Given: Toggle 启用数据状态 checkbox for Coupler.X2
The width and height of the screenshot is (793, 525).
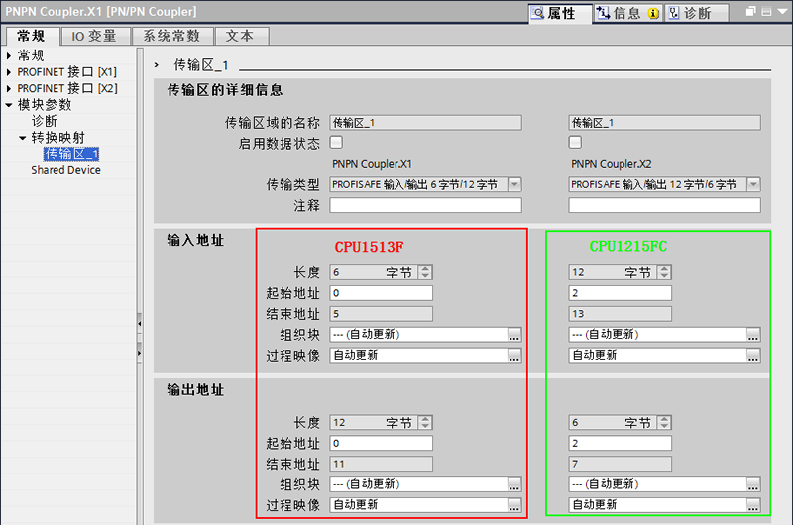Looking at the screenshot, I should tap(575, 142).
